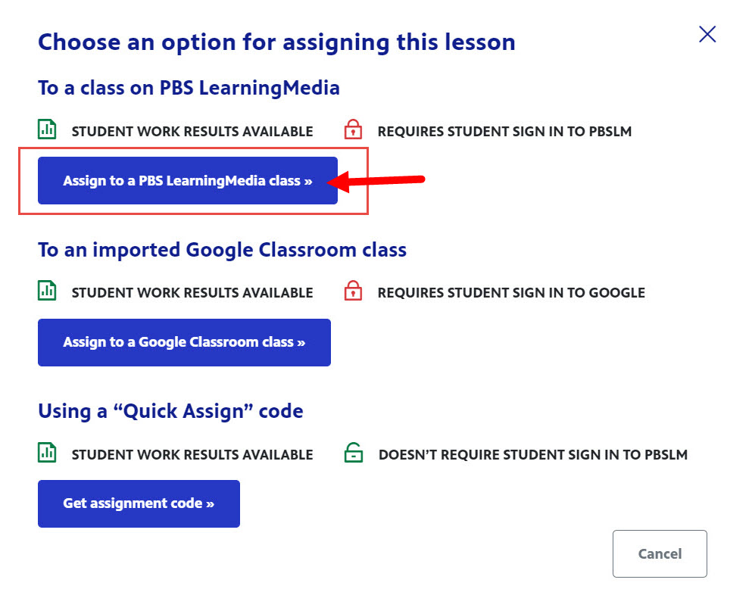Image resolution: width=752 pixels, height=589 pixels.
Task: Close the assign lesson dialog with X
Action: pos(707,34)
